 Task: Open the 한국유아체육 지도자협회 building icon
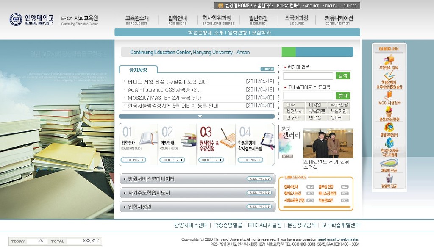[x=389, y=143]
